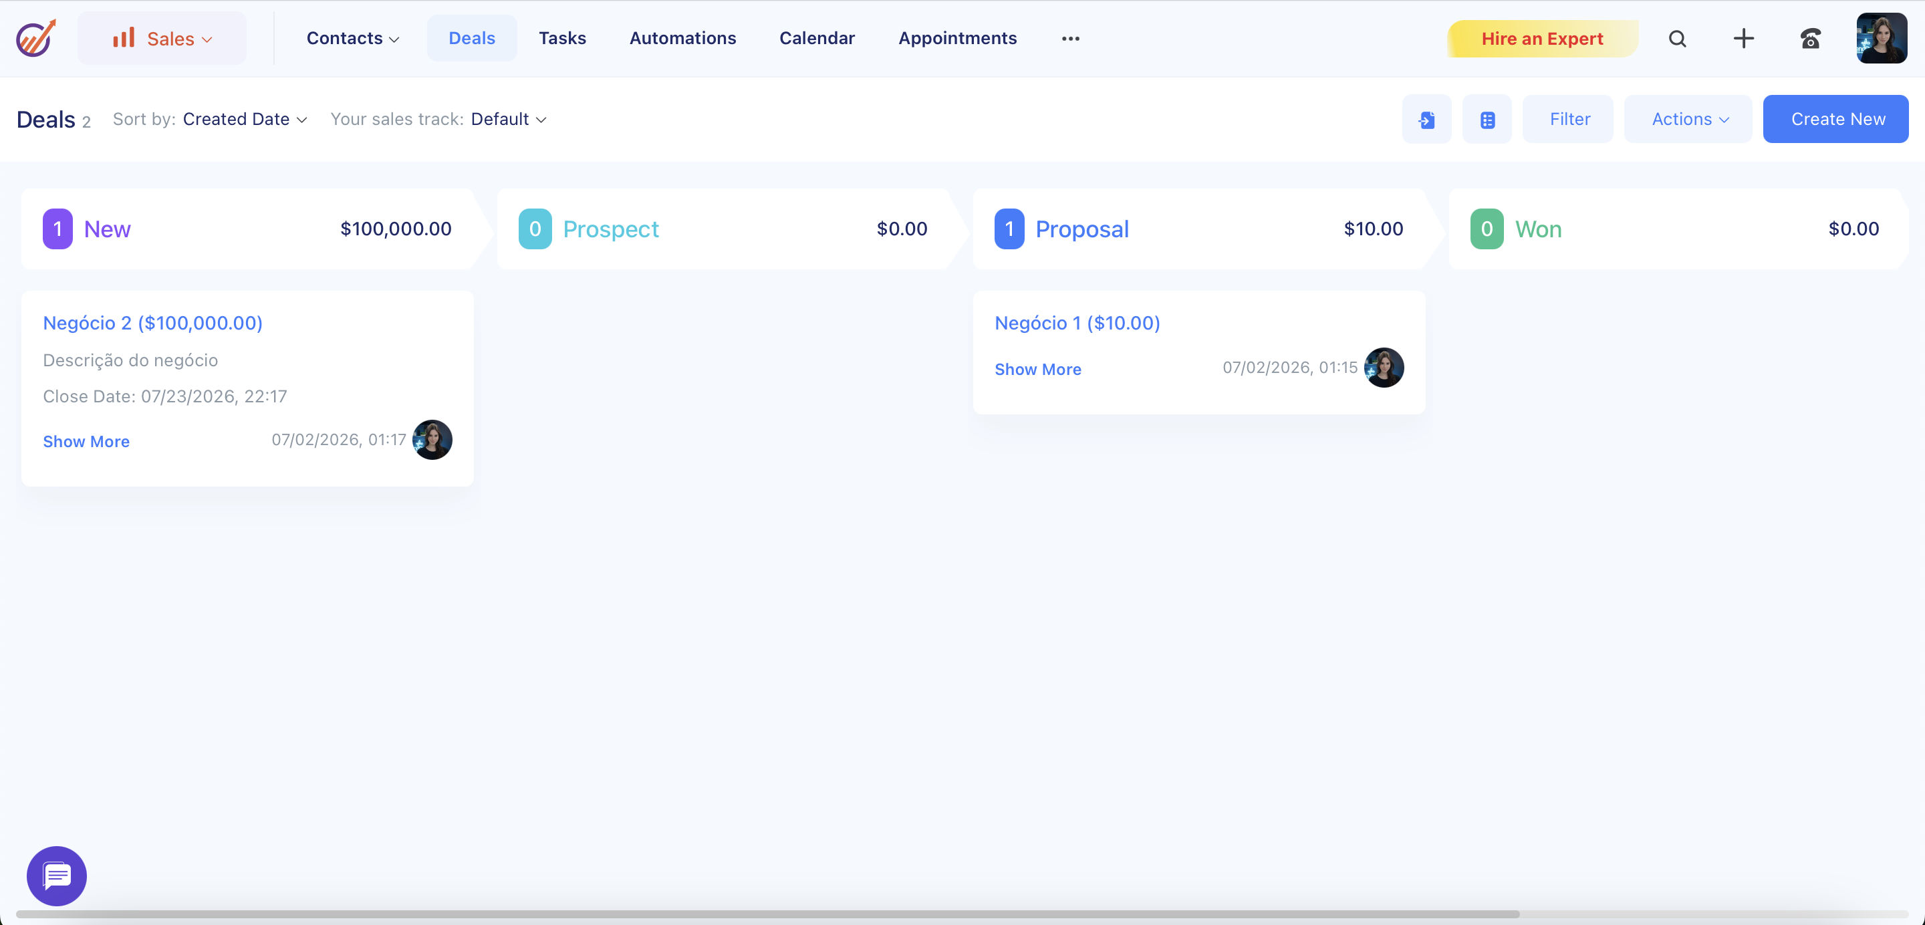Click the New stage count badge
This screenshot has width=1925, height=925.
[57, 229]
